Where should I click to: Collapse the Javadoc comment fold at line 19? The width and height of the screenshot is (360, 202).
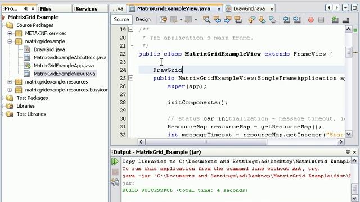point(130,30)
